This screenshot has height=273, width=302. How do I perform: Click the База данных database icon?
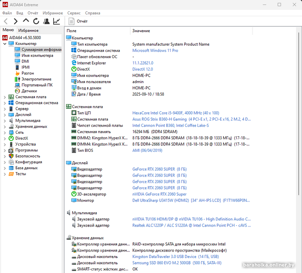pos(11,168)
